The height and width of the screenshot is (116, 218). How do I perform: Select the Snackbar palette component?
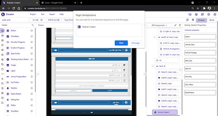[15, 111]
